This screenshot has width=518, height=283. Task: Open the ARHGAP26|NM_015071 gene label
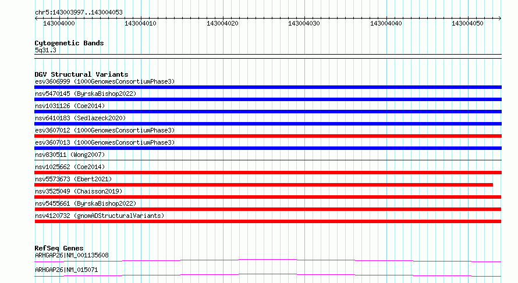point(66,270)
